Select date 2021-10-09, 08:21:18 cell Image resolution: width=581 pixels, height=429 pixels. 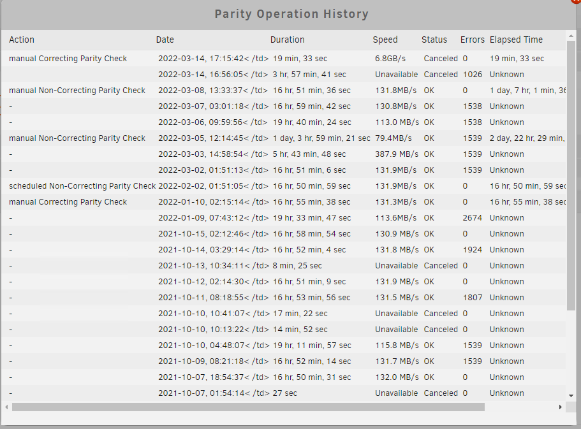tap(213, 361)
